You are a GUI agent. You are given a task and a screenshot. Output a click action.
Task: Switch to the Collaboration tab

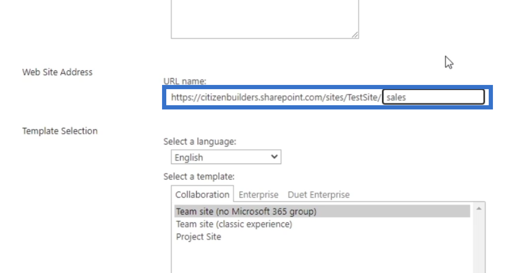pyautogui.click(x=202, y=194)
